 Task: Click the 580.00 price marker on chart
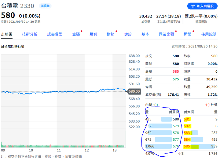134,91
